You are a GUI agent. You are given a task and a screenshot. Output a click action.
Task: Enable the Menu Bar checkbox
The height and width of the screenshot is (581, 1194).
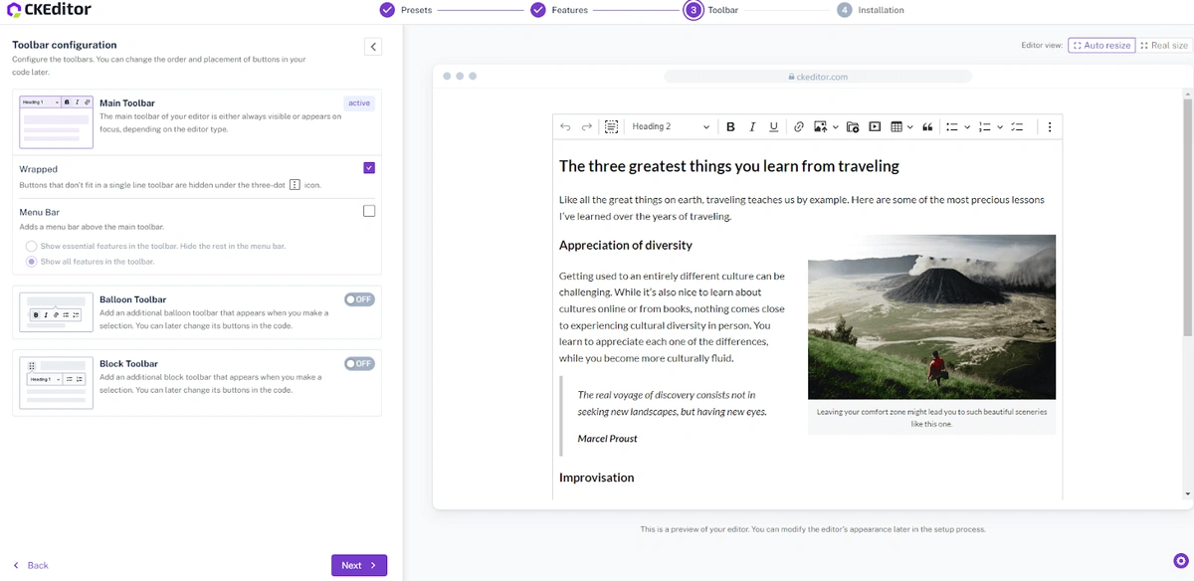[x=369, y=211]
